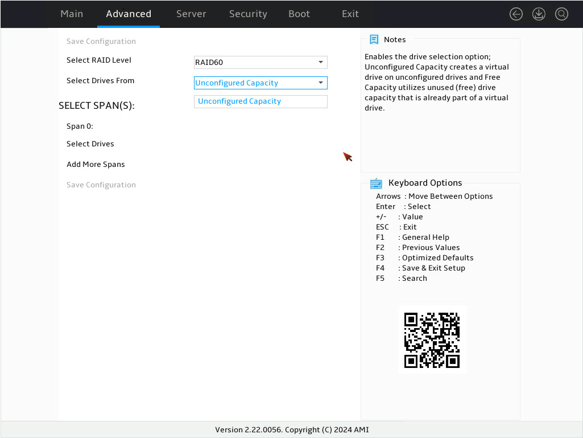
Task: Click the F2 Previous Values line
Action: pyautogui.click(x=418, y=248)
